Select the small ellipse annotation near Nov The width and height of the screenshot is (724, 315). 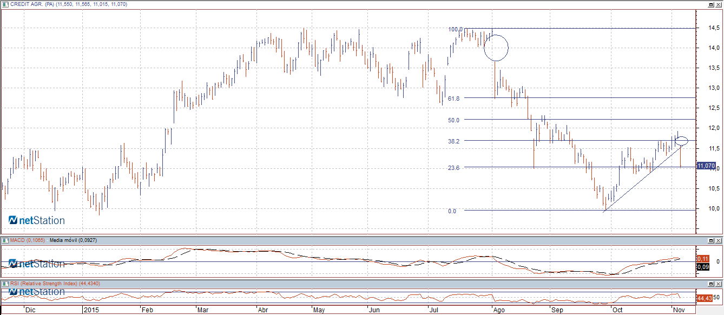(x=682, y=141)
